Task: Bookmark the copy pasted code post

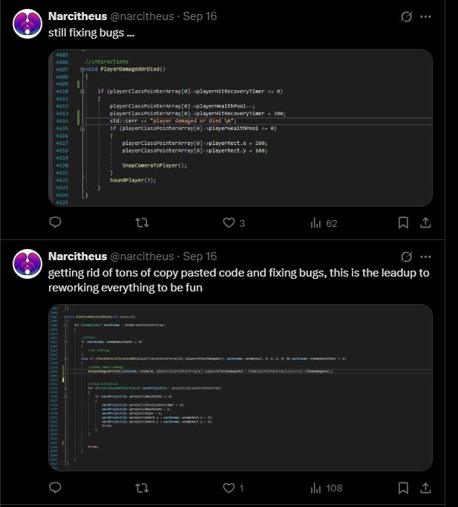Action: point(403,488)
